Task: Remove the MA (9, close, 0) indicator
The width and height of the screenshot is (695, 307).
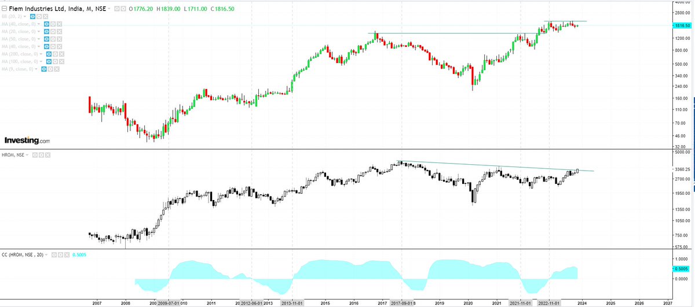Action: [57, 69]
